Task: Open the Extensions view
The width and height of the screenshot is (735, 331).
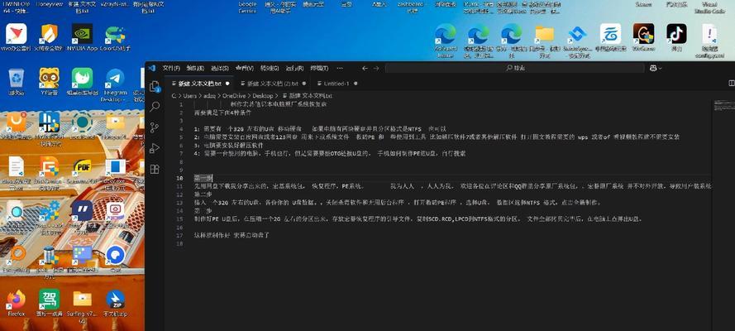Action: point(155,170)
